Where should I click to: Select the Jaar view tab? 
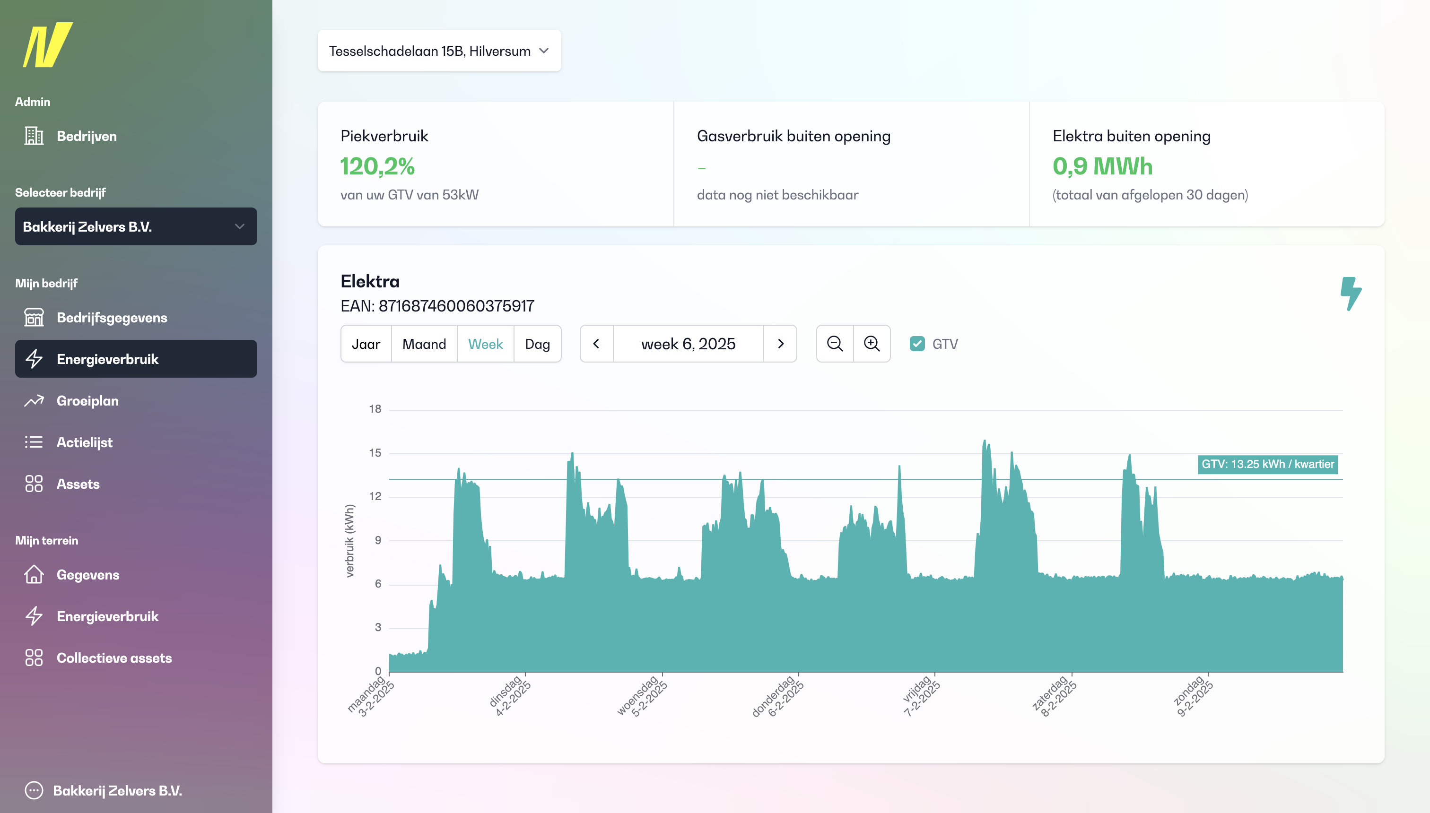click(x=366, y=344)
